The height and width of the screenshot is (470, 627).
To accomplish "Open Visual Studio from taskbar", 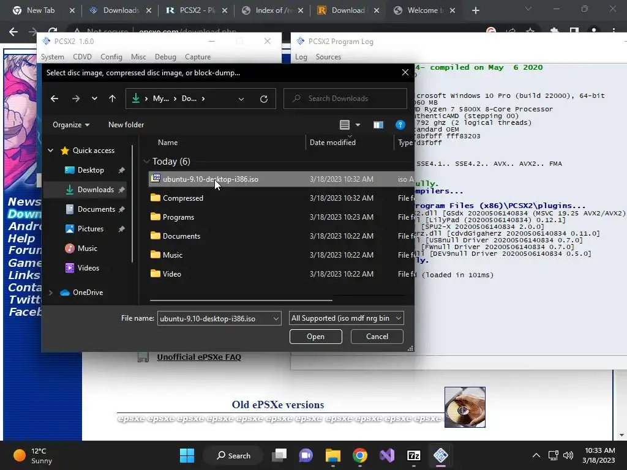I will point(387,455).
